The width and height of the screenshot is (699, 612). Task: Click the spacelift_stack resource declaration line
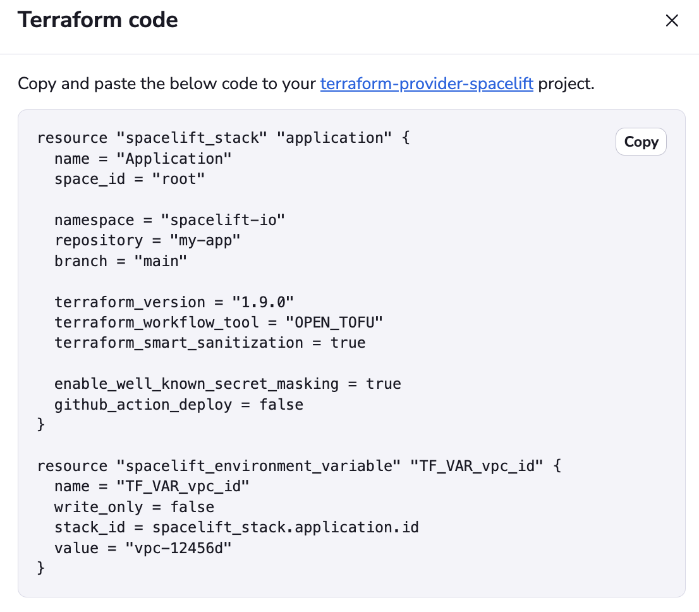point(223,138)
